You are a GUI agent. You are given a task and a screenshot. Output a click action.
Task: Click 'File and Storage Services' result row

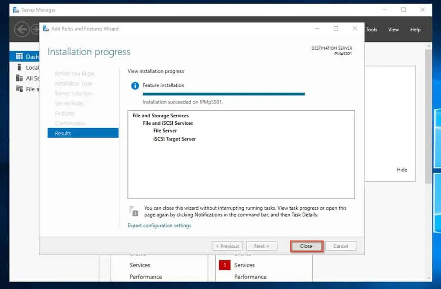point(161,116)
